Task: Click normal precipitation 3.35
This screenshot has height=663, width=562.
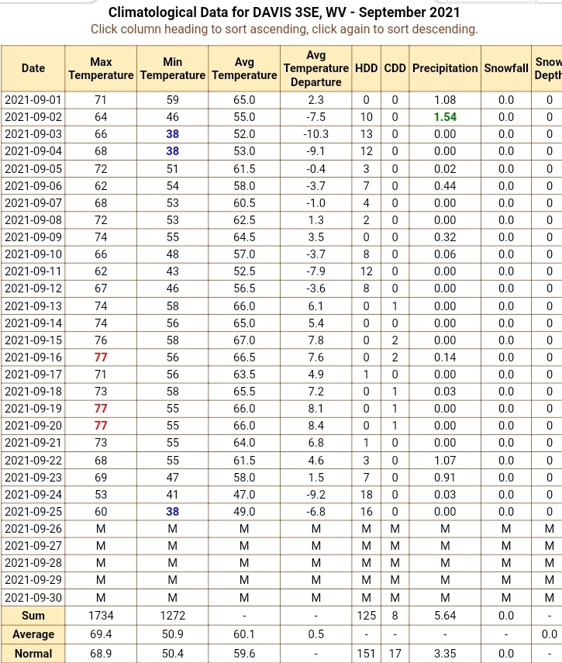Action: (445, 654)
